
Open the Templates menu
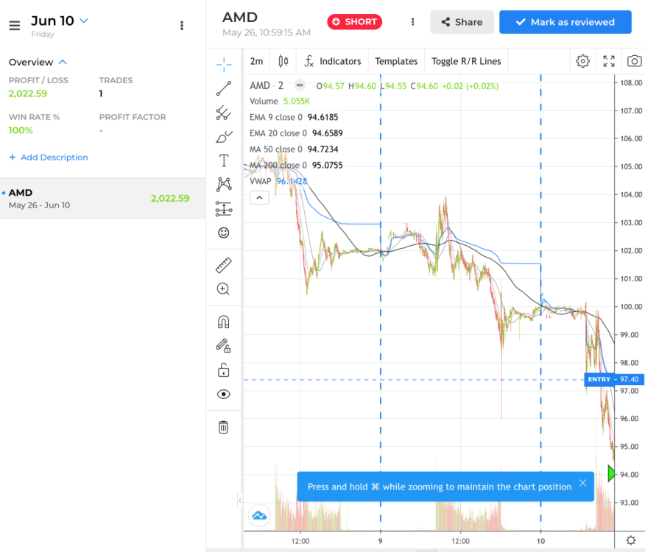tap(396, 61)
